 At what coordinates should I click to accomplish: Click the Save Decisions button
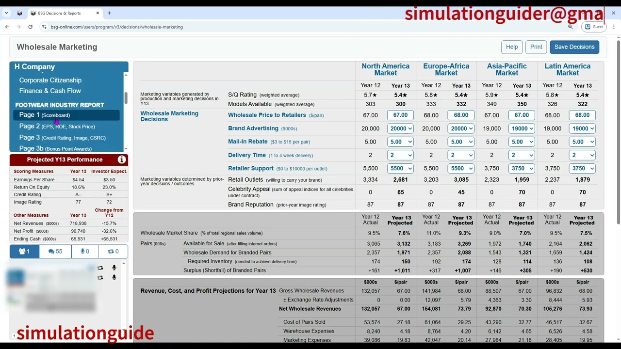[574, 47]
